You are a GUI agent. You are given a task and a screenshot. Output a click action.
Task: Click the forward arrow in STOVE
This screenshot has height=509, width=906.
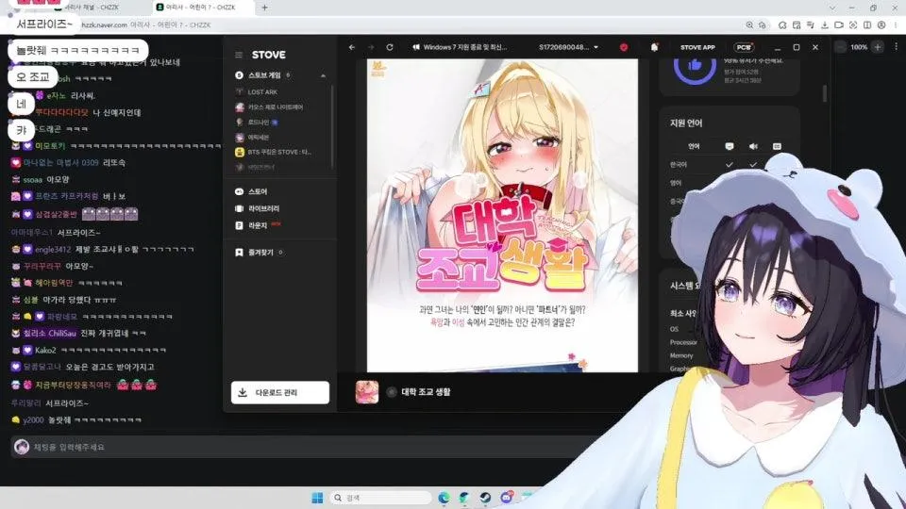coord(371,47)
